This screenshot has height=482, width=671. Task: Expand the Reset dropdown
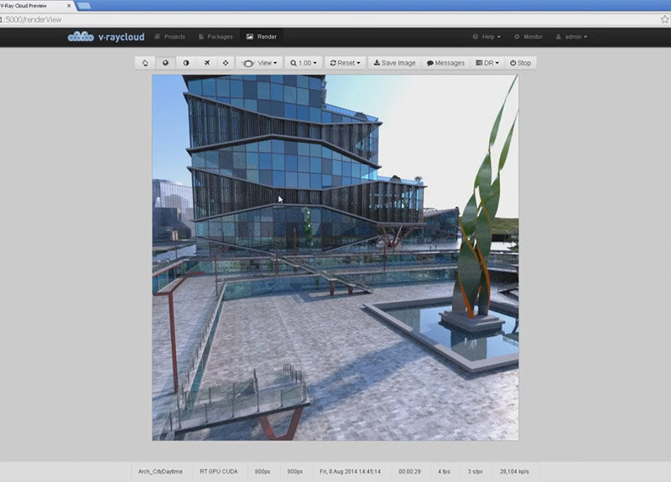click(x=346, y=63)
